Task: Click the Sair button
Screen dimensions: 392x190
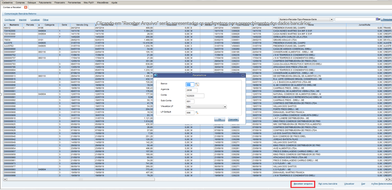Action: pos(363,184)
